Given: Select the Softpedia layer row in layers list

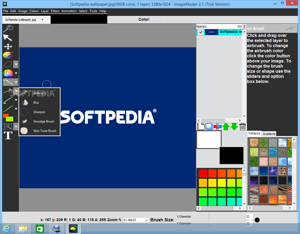Looking at the screenshot, I should (x=219, y=32).
